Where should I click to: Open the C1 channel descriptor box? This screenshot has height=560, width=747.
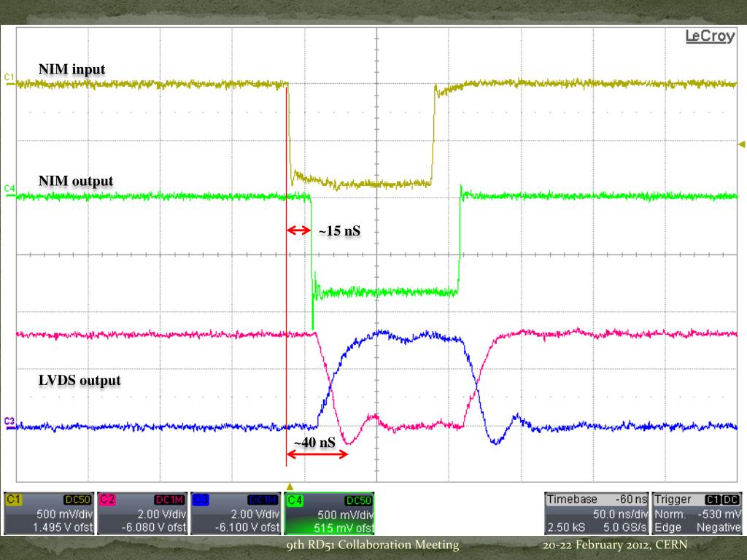(x=49, y=513)
